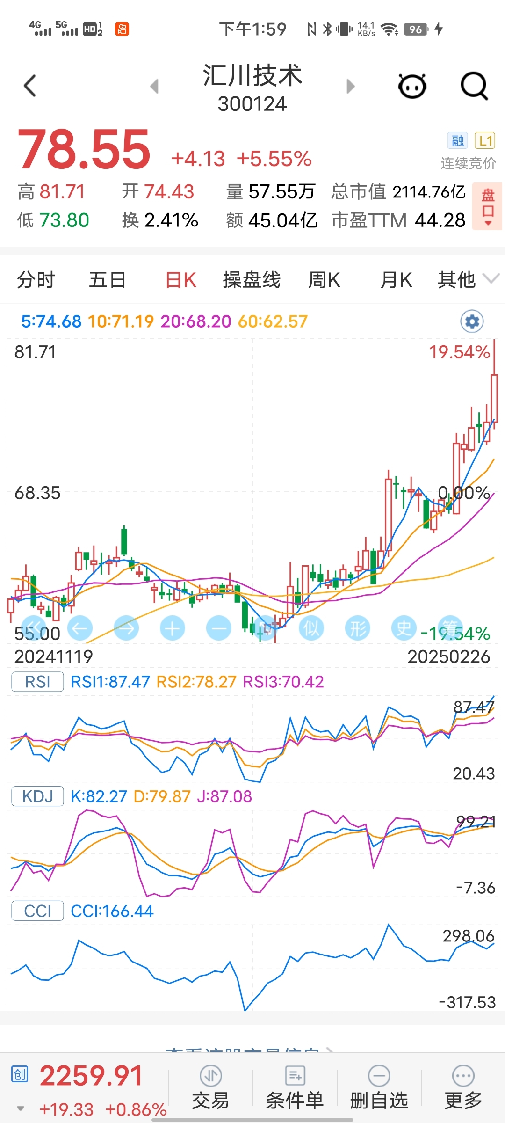Screen dimensions: 505x1123
Task: Tap 删自选 to remove from watchlist
Action: 379,1088
